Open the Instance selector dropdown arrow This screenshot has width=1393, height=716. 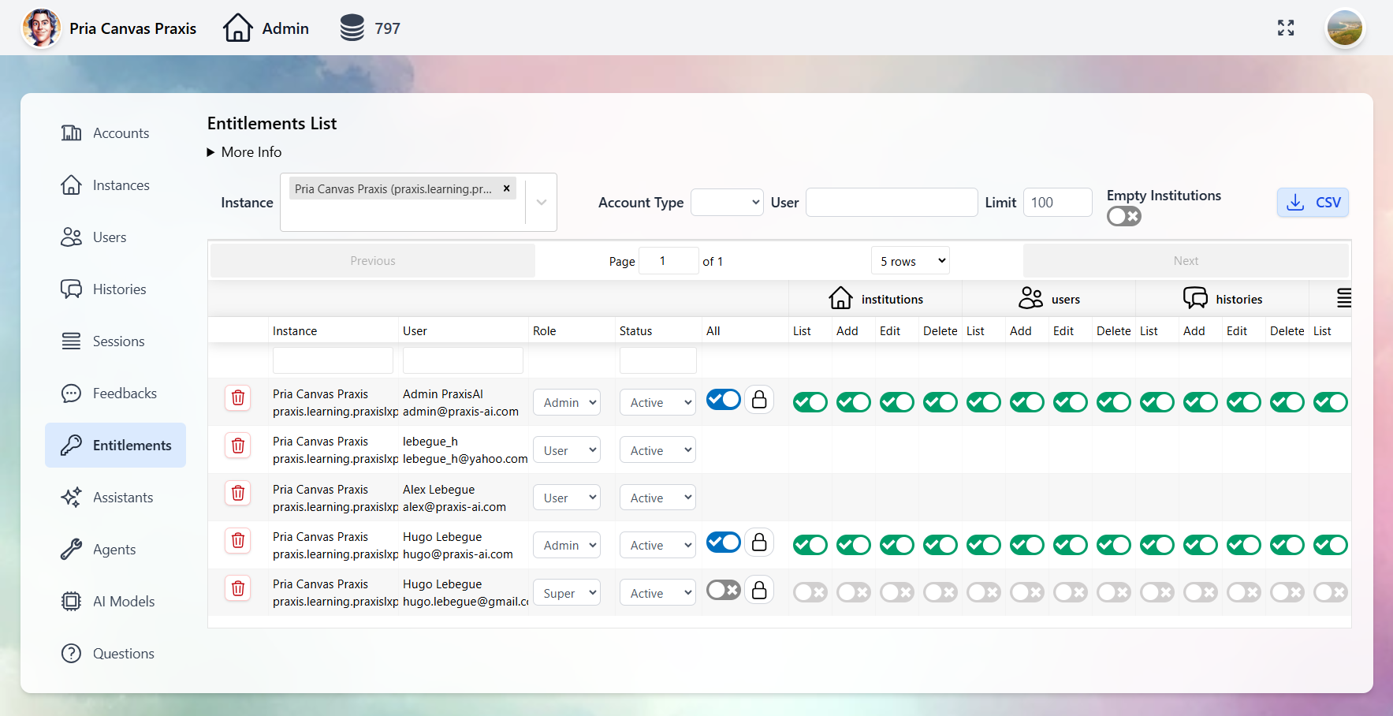coord(542,203)
